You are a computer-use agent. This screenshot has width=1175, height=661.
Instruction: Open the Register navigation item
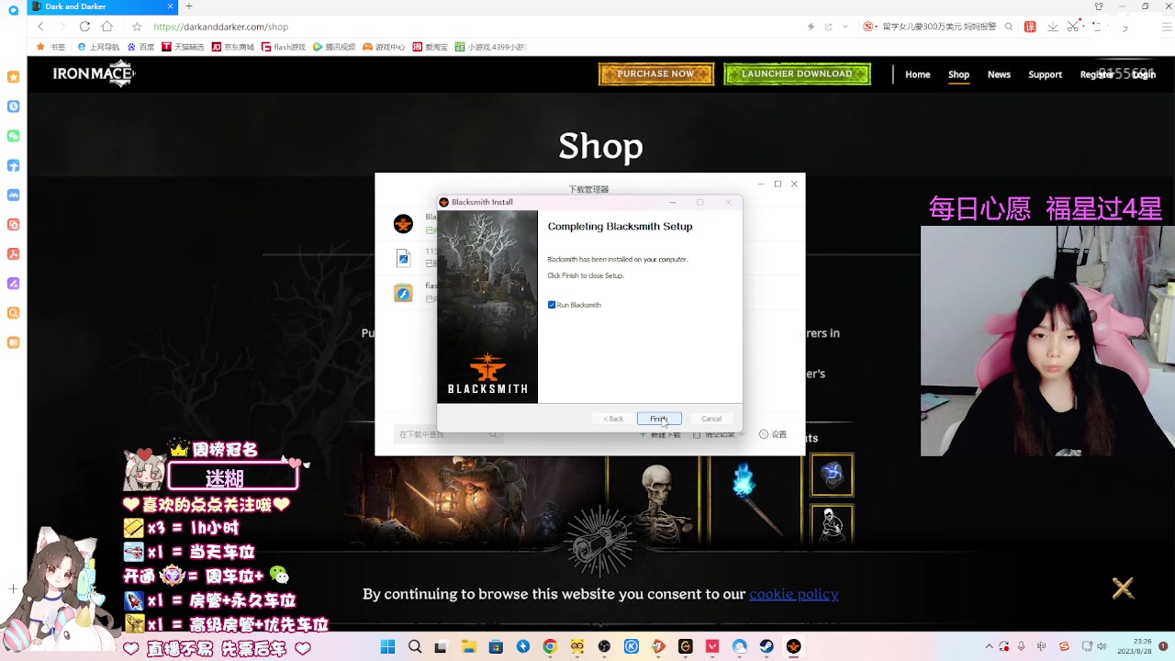[x=1097, y=74]
